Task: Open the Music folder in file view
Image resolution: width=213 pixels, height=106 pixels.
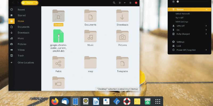Action: [x=91, y=36]
